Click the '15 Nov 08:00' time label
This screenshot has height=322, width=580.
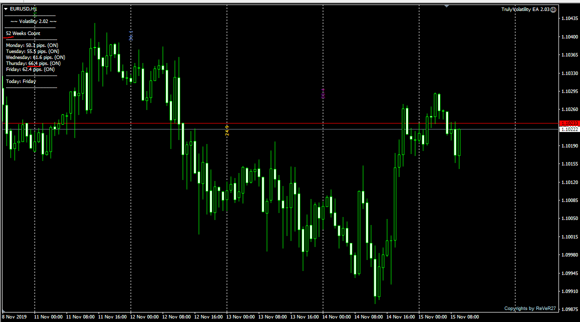click(464, 317)
